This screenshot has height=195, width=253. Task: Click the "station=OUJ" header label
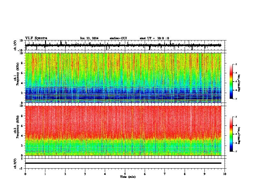click(118, 38)
